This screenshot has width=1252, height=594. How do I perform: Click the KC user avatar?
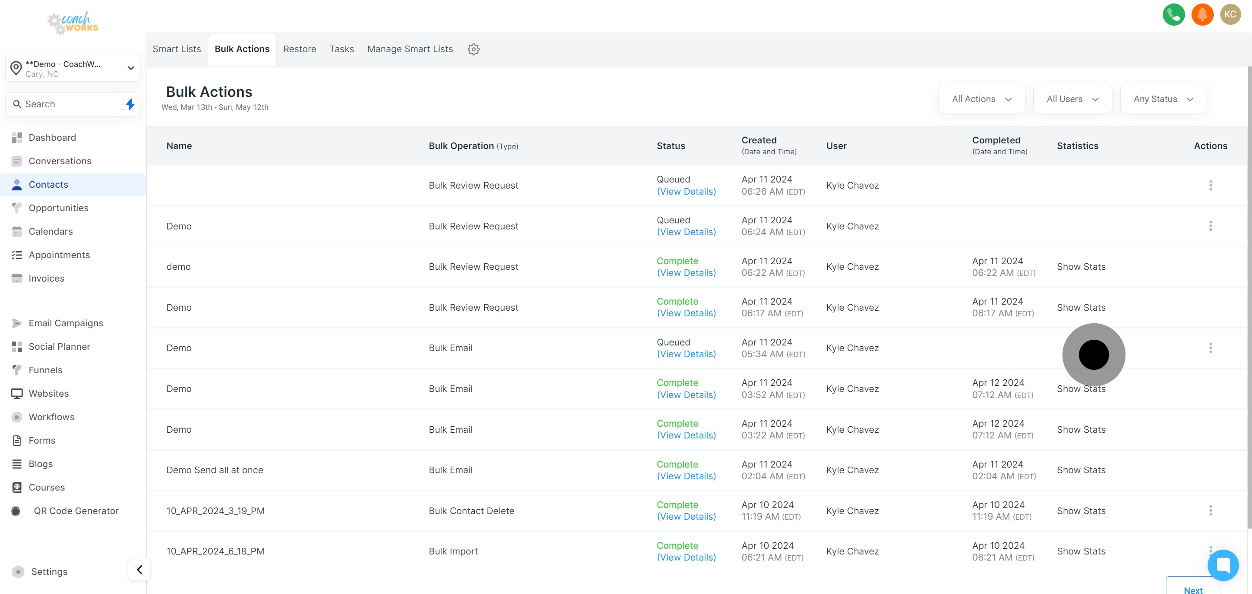1230,15
